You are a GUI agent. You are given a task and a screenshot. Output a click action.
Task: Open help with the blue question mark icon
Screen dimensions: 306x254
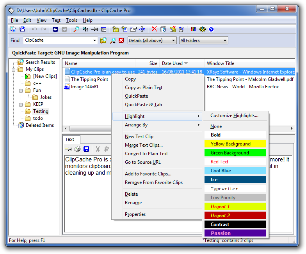[211, 29]
